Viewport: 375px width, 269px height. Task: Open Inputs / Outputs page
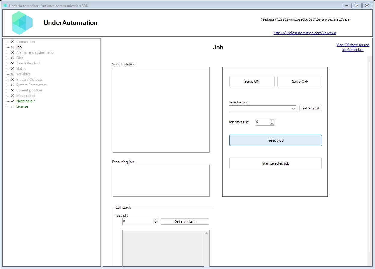29,79
